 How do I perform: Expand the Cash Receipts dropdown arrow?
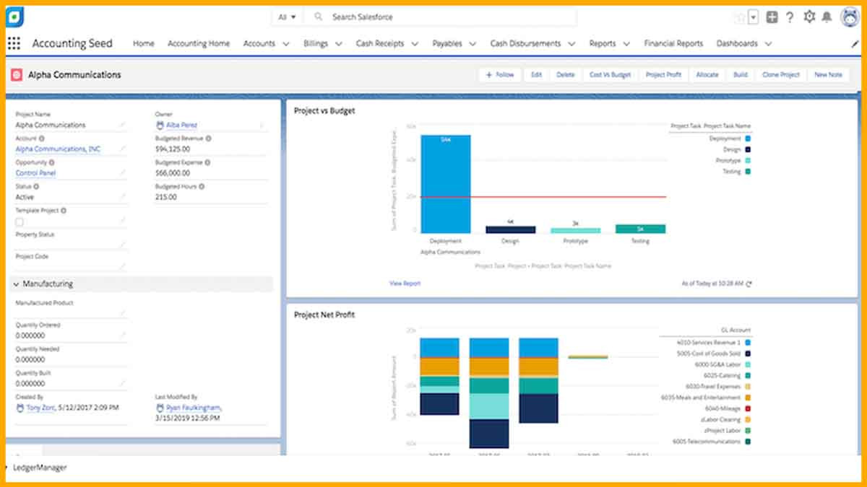pyautogui.click(x=414, y=44)
